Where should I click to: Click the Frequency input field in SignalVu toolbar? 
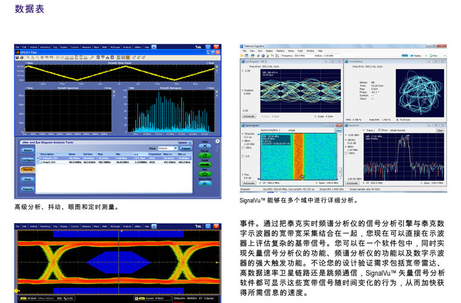pos(303,56)
